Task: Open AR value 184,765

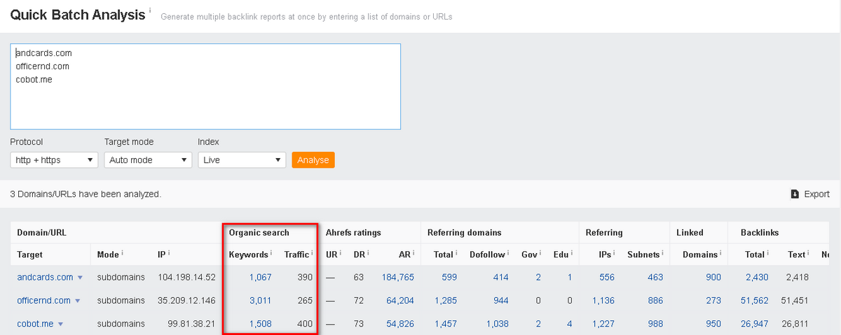Action: (x=398, y=277)
